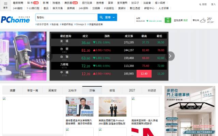Go to next stock carousel slide
The height and width of the screenshot is (136, 218).
[x=170, y=56]
